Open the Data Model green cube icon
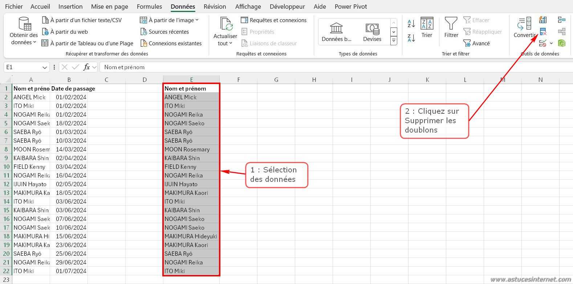 pyautogui.click(x=561, y=43)
